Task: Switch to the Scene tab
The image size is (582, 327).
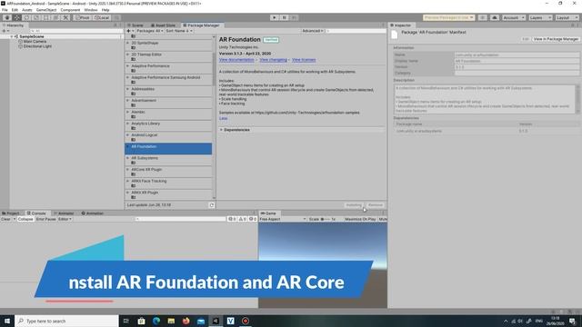Action: [x=135, y=25]
